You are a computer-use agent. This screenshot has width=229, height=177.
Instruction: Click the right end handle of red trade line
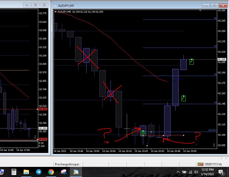(x=184, y=135)
